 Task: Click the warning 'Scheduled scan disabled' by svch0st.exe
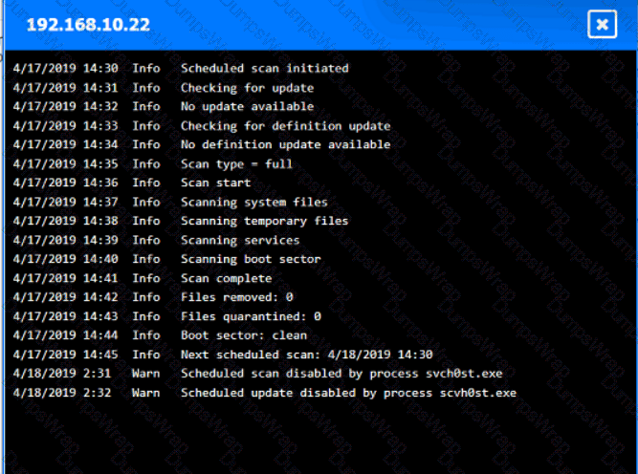point(341,374)
